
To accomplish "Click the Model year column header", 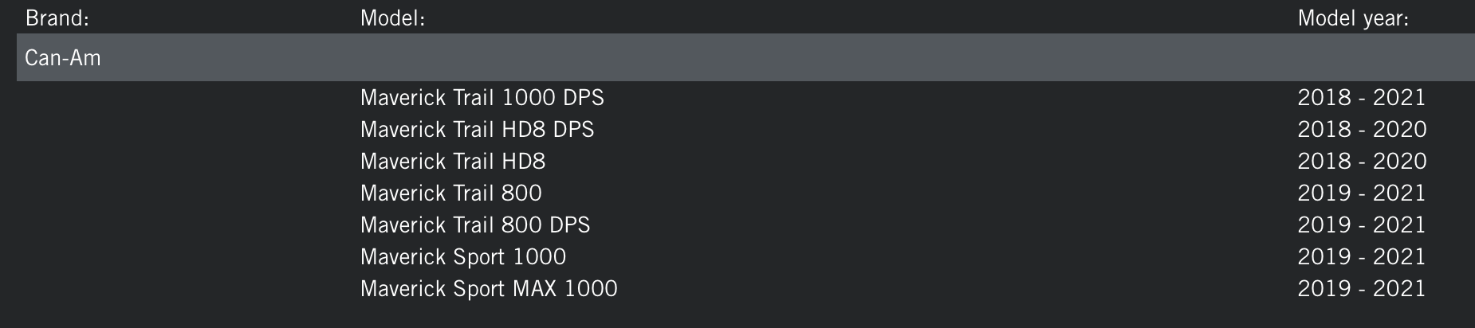I will pyautogui.click(x=1353, y=18).
